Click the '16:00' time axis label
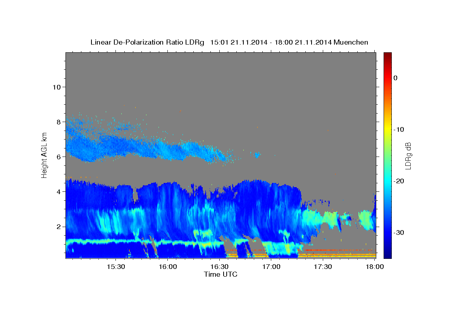This screenshot has height=310, width=465. (167, 267)
